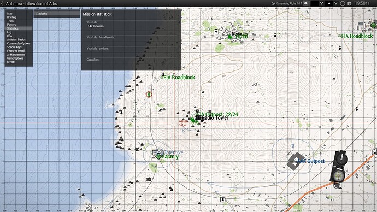Click the Negades town label
The height and width of the screenshot is (212, 377).
point(239,34)
